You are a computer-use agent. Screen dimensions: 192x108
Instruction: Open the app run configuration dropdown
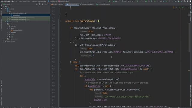[x=116, y=1]
